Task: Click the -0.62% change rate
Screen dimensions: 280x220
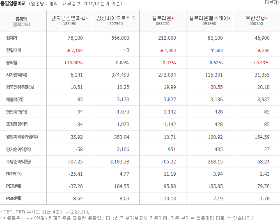Action: (216, 63)
